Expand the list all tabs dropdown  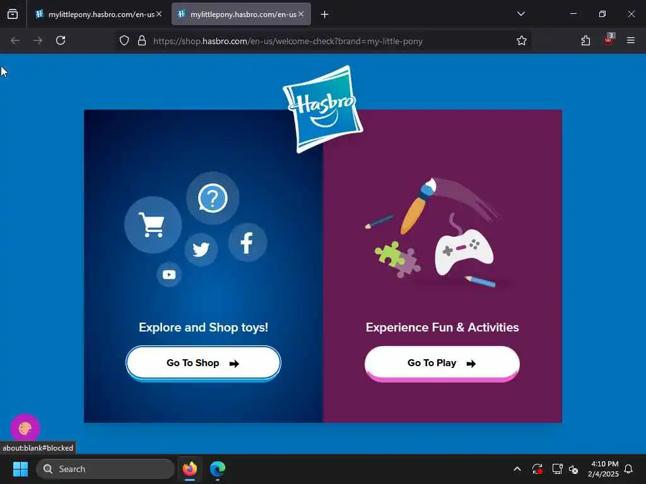(x=520, y=14)
